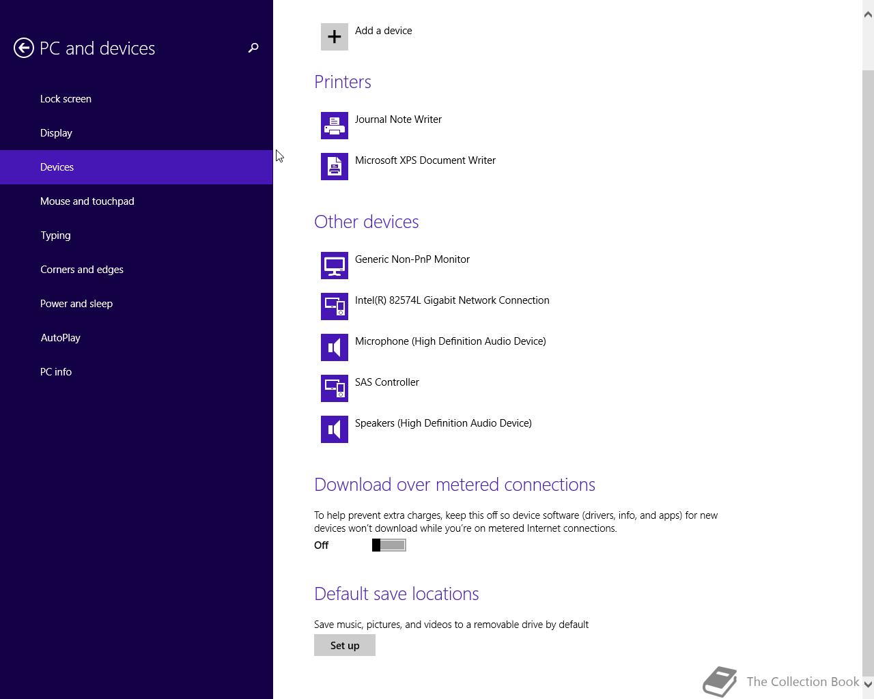Click the SAS Controller device icon
The width and height of the screenshot is (874, 699).
(x=335, y=388)
